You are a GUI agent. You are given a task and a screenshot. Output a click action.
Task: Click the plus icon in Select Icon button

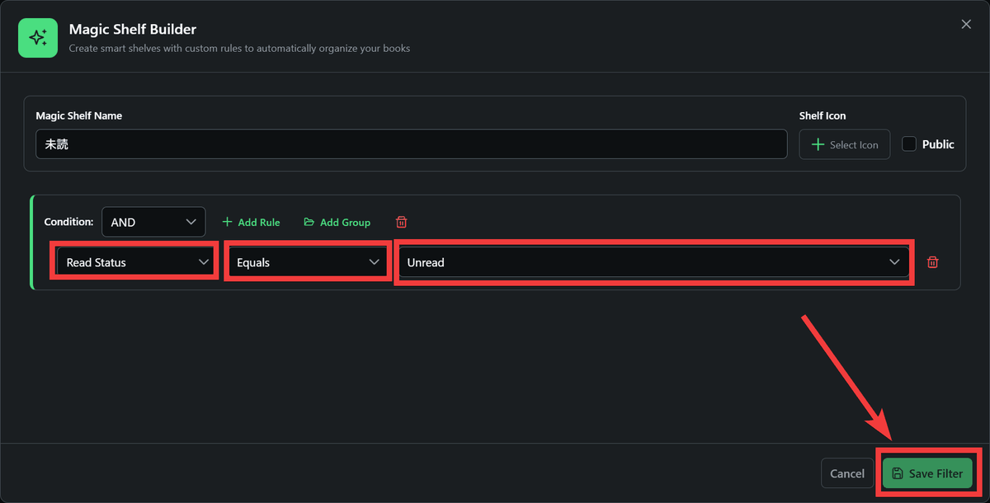click(818, 144)
